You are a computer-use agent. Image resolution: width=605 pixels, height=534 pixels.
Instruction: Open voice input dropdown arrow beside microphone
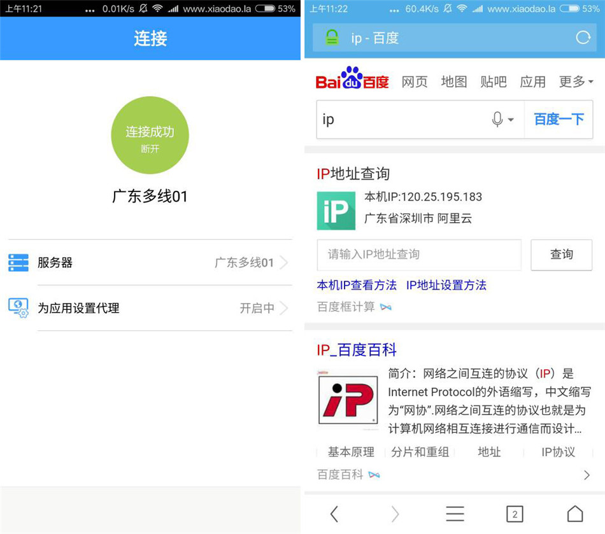point(511,120)
